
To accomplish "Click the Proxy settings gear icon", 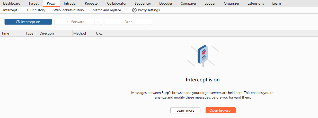I will point(134,10).
